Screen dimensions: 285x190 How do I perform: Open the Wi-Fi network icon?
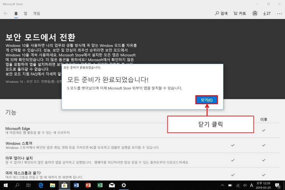coord(238,185)
